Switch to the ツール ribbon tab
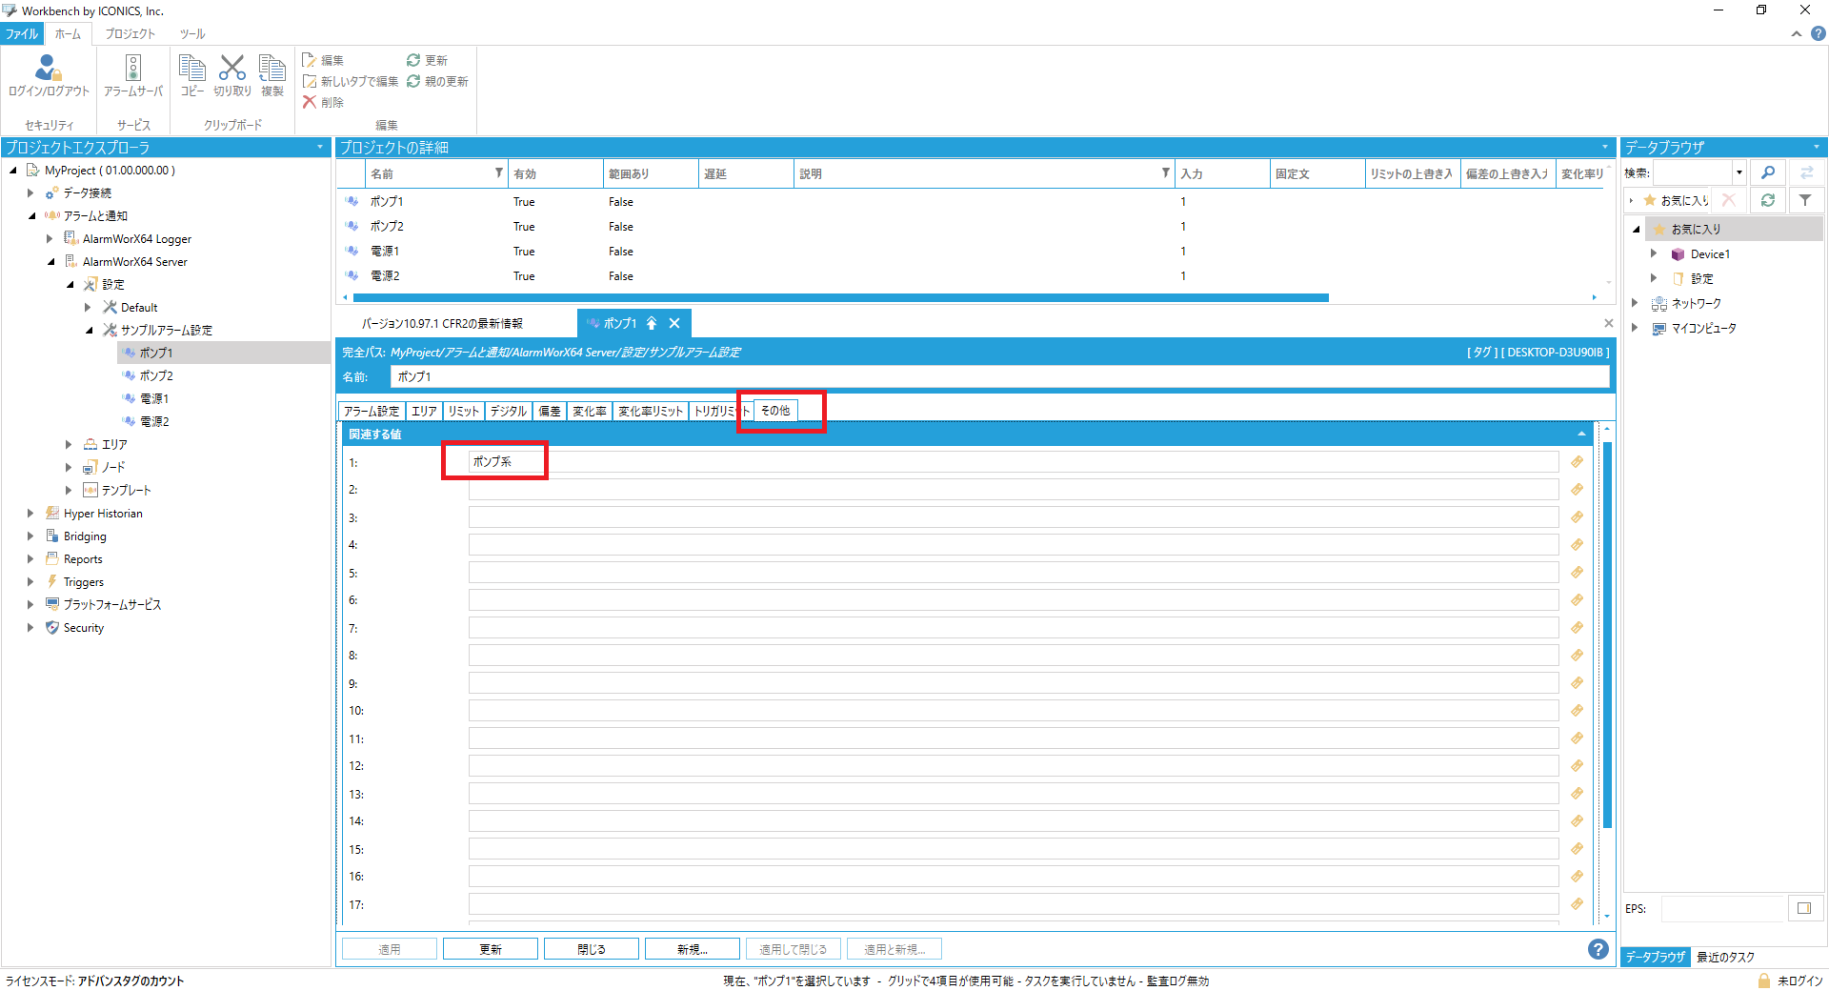Screen dimensions: 1829x991 click(192, 34)
